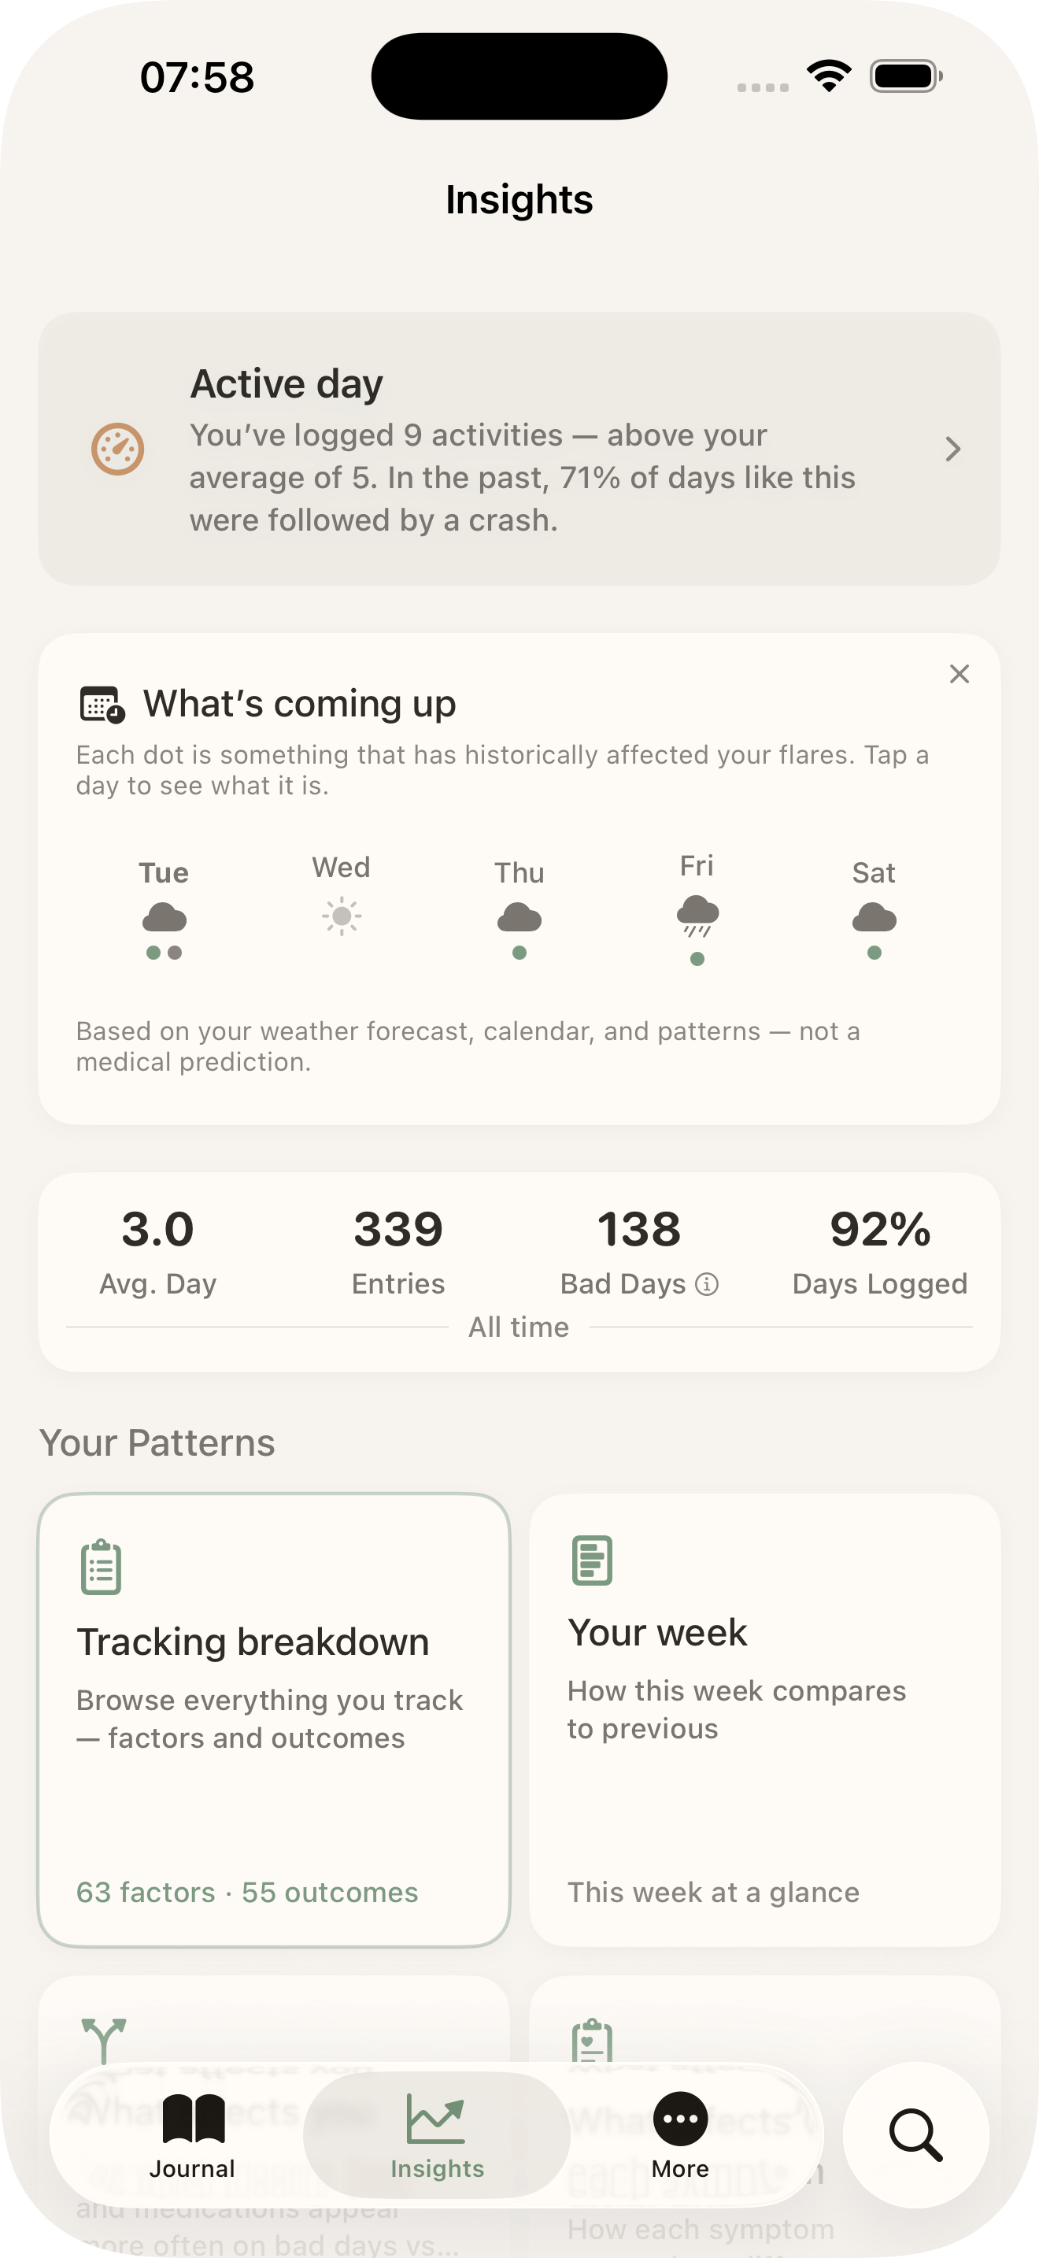This screenshot has height=2258, width=1039.
Task: Open the Journal tab
Action: tap(193, 2135)
